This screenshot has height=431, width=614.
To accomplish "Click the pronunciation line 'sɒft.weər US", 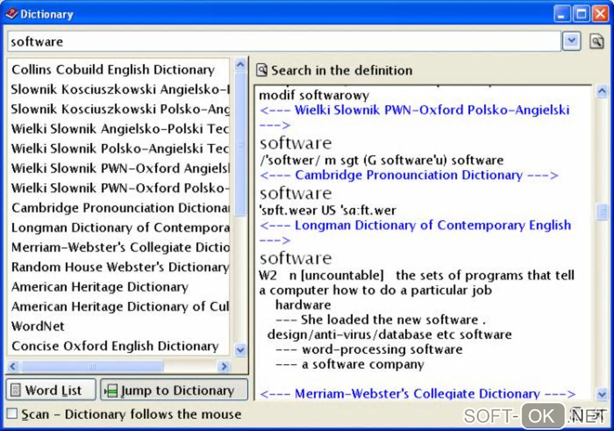I will 327,210.
